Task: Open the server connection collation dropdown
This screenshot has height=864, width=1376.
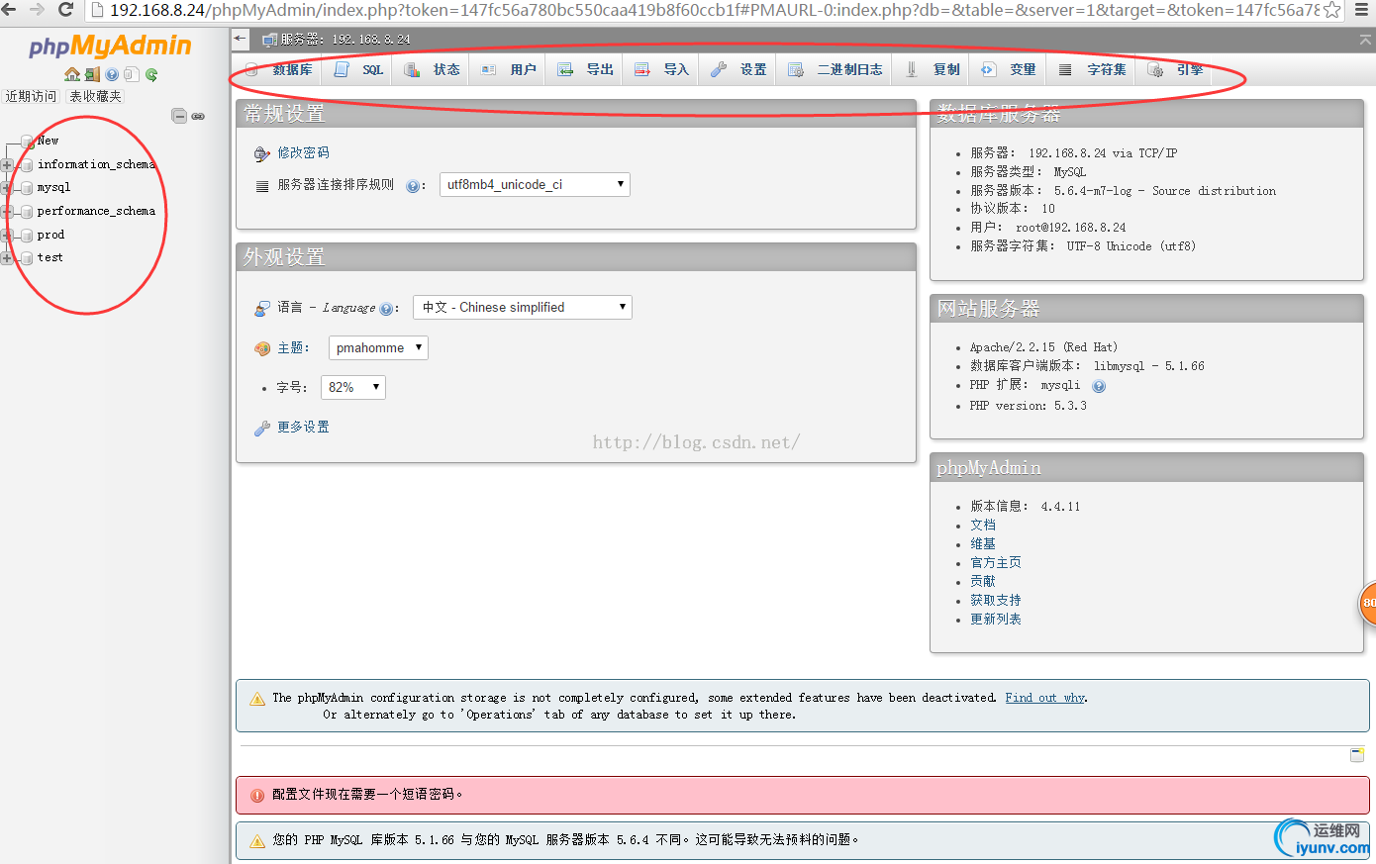Action: tap(535, 185)
